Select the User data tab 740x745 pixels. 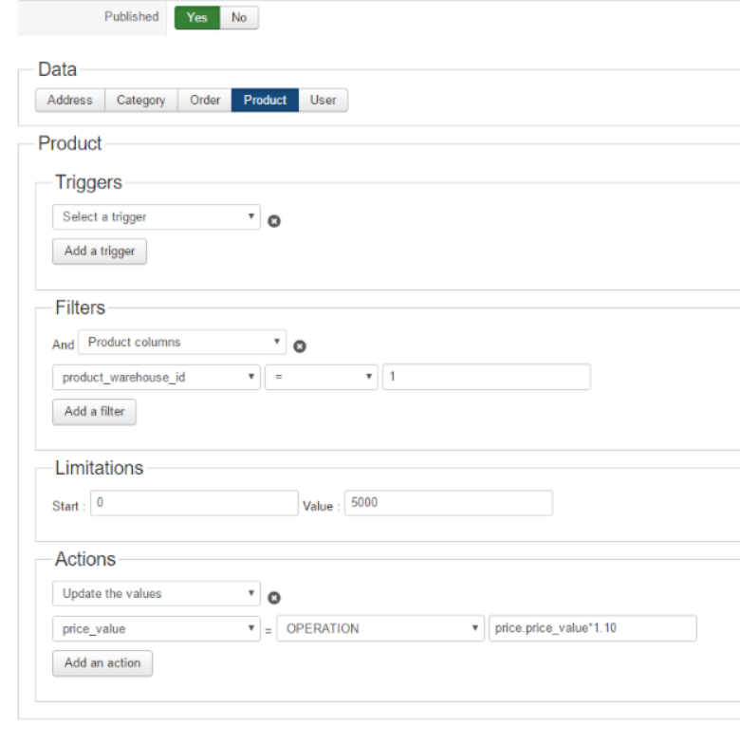(324, 100)
